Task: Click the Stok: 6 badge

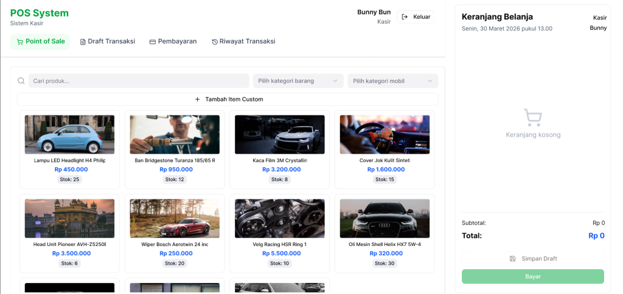Action: [x=69, y=263]
